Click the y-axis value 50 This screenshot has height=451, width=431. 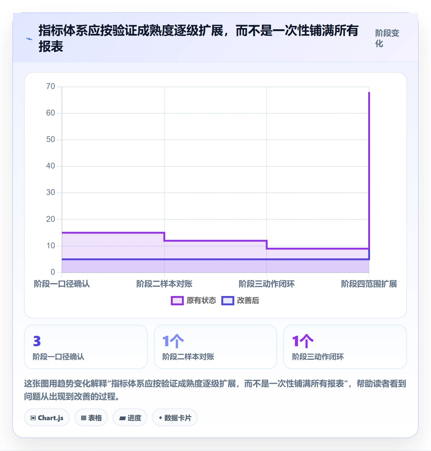click(50, 140)
